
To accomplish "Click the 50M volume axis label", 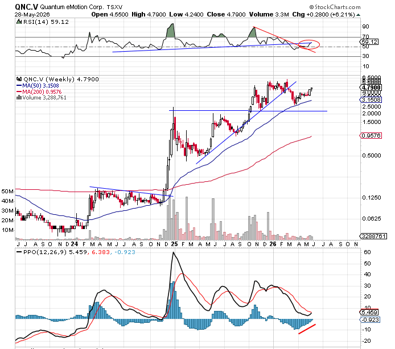I will [7, 192].
